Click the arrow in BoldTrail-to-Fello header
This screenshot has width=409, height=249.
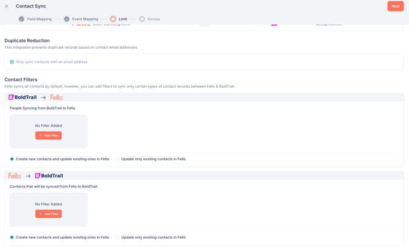(x=43, y=97)
